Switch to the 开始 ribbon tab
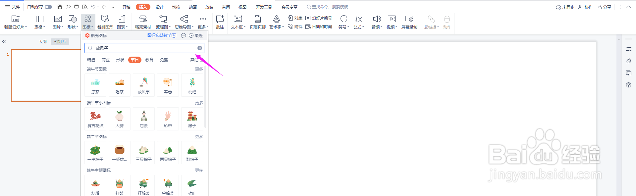 [x=127, y=7]
